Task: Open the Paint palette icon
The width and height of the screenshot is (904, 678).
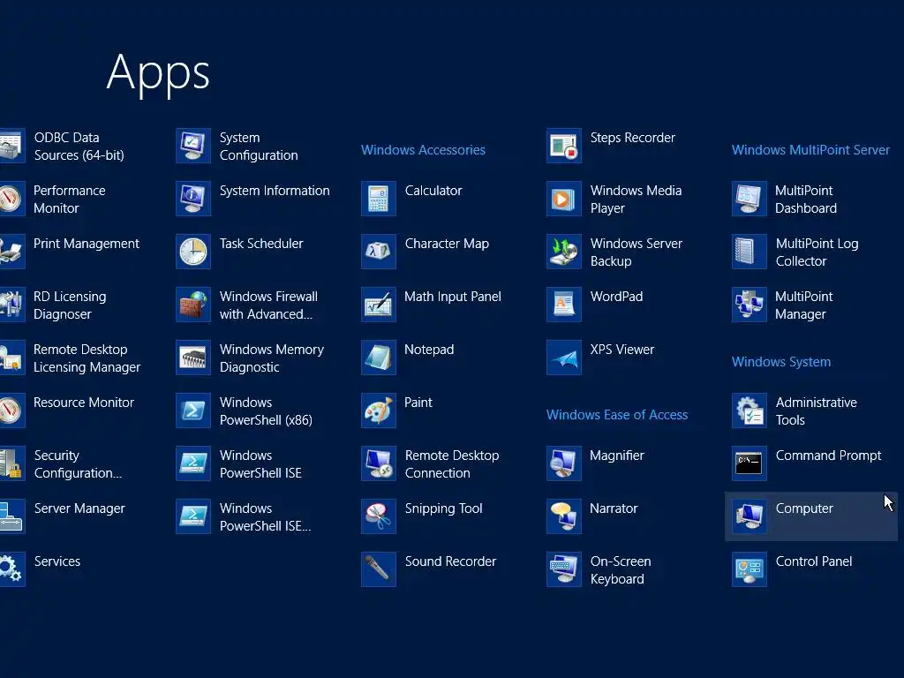Action: coord(378,411)
